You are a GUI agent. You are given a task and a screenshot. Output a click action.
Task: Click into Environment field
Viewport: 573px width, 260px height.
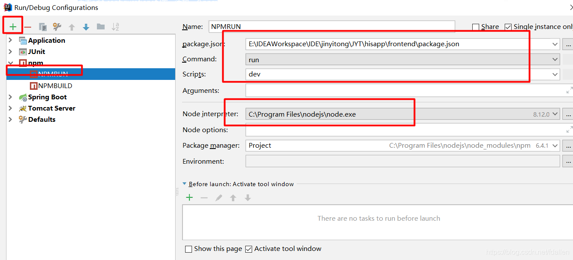pyautogui.click(x=403, y=161)
